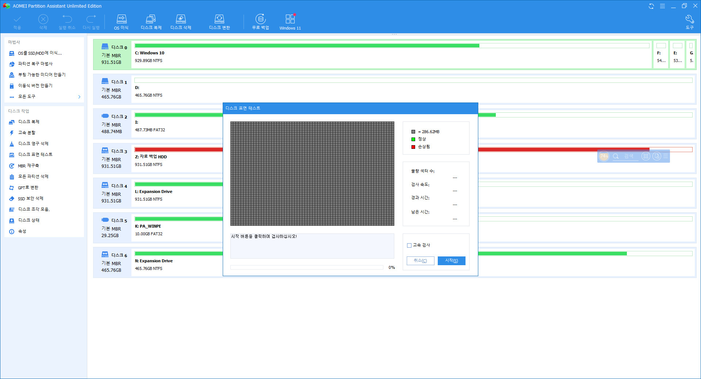Click the refresh icon in title bar
Screen dimensions: 701x379
[651, 6]
